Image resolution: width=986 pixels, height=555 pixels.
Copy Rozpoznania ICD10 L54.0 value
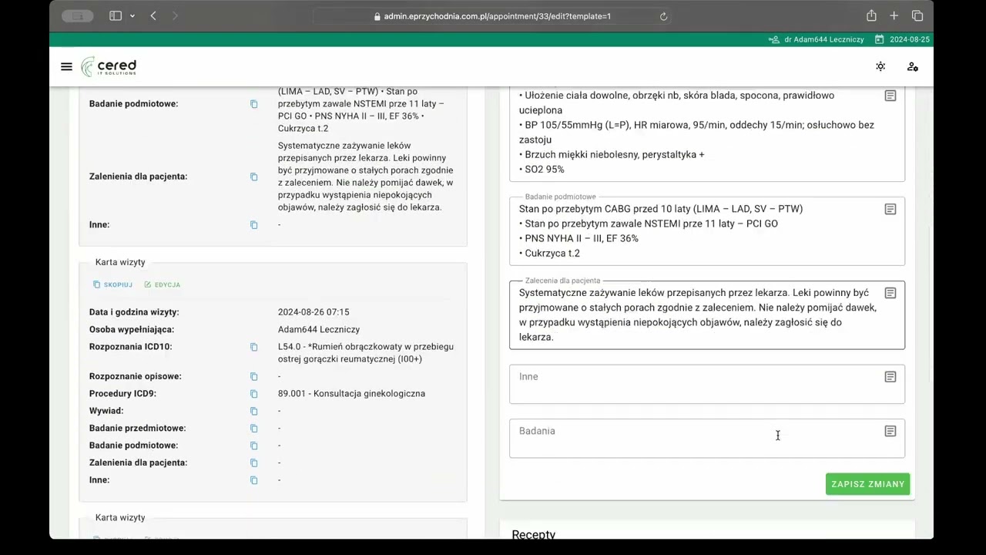(253, 347)
